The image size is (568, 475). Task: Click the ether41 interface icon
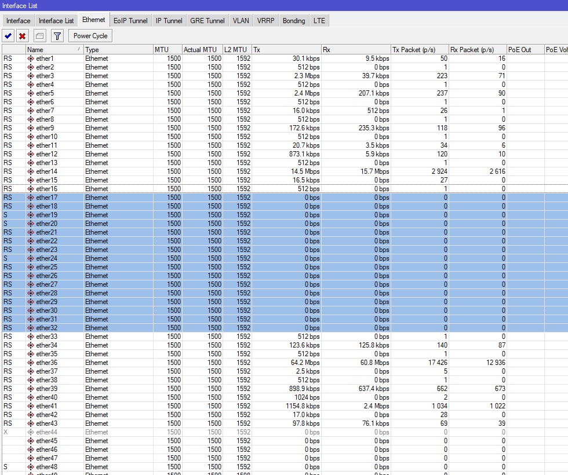tap(31, 406)
